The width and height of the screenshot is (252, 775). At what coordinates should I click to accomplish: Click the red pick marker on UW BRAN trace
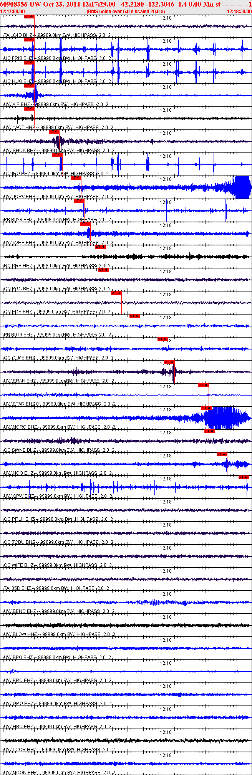pos(169,362)
